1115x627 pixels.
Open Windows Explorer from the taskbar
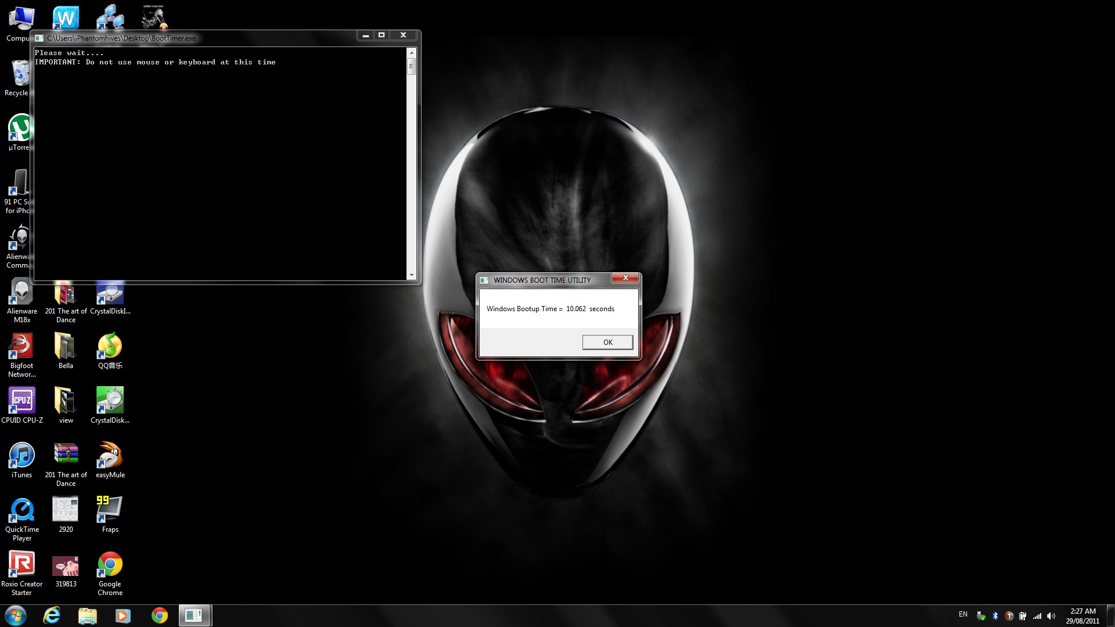coord(87,615)
